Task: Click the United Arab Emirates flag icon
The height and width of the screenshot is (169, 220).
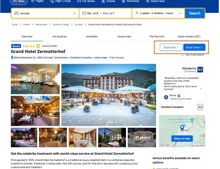Action: (x=179, y=96)
